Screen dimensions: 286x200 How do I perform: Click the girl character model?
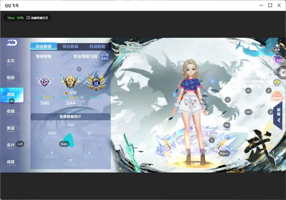191,112
